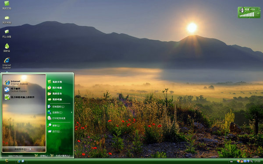This screenshot has height=164, width=263.
Task: Click the colorful ball icon in system tray
Action: (238, 161)
